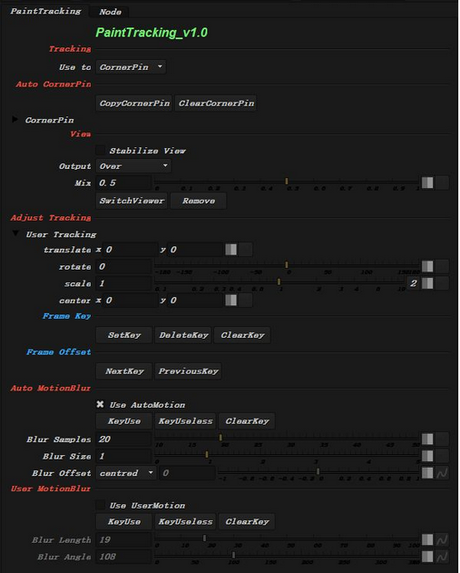
Task: Select the PaintTracking tab
Action: 45,11
